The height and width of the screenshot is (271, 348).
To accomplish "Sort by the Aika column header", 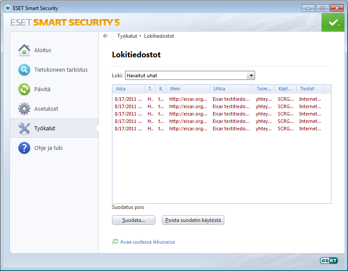I will click(128, 89).
